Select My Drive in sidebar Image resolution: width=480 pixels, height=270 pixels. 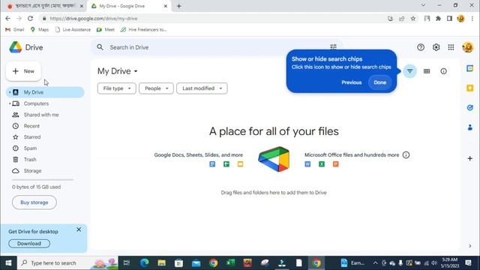coord(45,92)
